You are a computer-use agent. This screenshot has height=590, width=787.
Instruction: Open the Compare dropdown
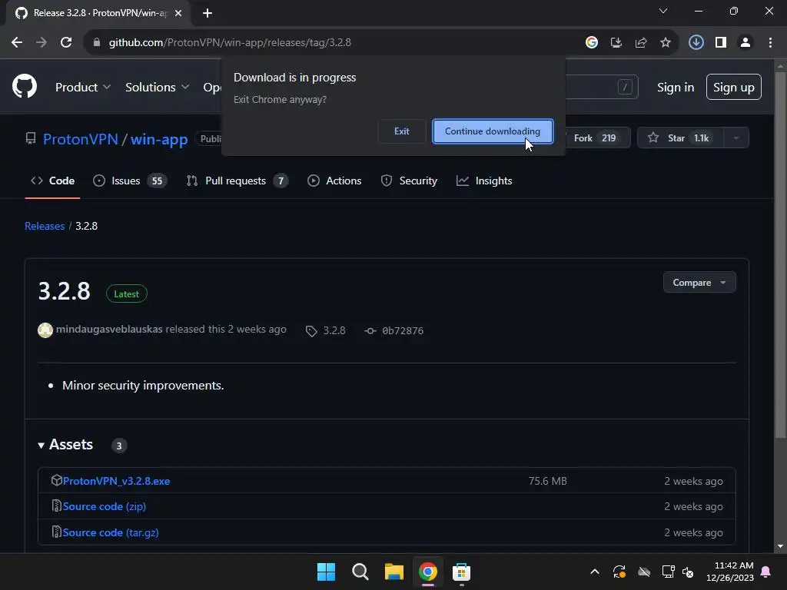699,283
